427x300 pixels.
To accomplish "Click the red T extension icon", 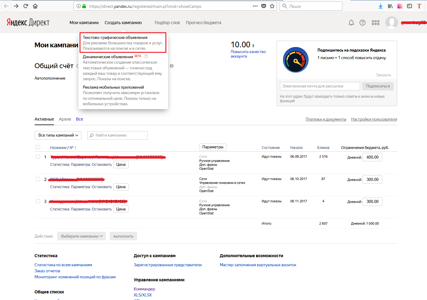I will click(x=419, y=6).
